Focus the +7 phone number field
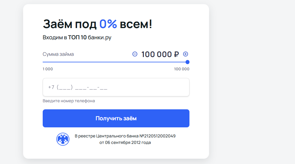The width and height of the screenshot is (295, 164). click(x=116, y=87)
